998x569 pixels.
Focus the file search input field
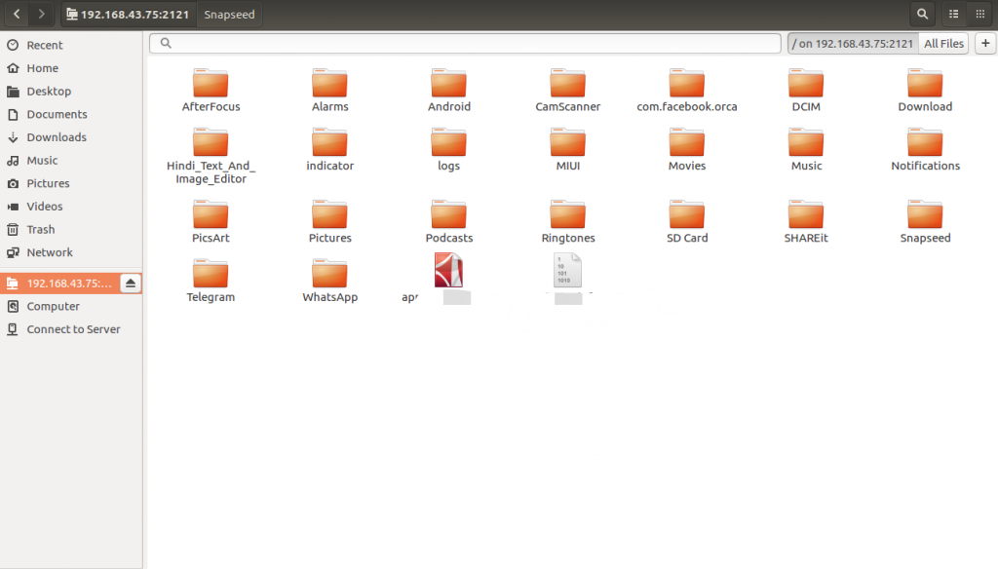pyautogui.click(x=465, y=43)
